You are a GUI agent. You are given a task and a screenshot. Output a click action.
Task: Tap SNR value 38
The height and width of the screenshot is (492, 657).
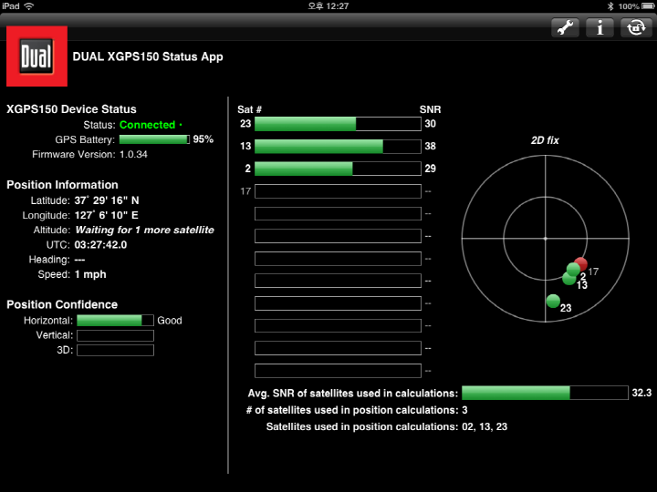click(431, 146)
